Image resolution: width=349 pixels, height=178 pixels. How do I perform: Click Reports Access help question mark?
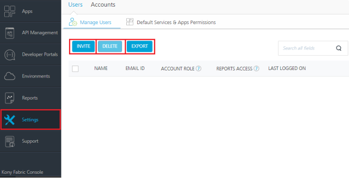256,68
